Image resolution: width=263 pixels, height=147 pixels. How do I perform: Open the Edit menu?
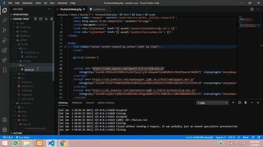click(x=17, y=3)
